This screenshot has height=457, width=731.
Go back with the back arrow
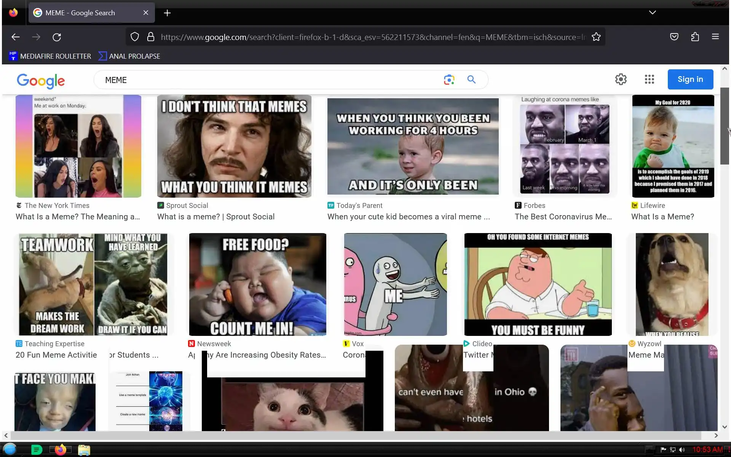[16, 37]
